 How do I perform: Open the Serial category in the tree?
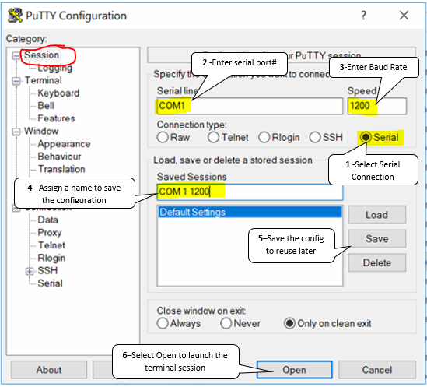coord(50,283)
